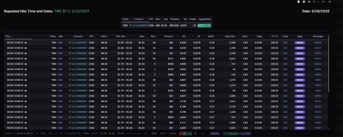Click the plus add icon in top toolbar
This screenshot has width=343, height=137.
click(x=298, y=2)
